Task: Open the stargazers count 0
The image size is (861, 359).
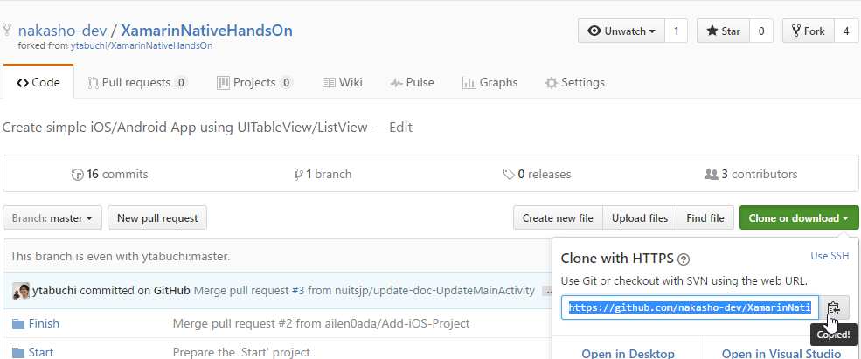Action: (x=761, y=31)
